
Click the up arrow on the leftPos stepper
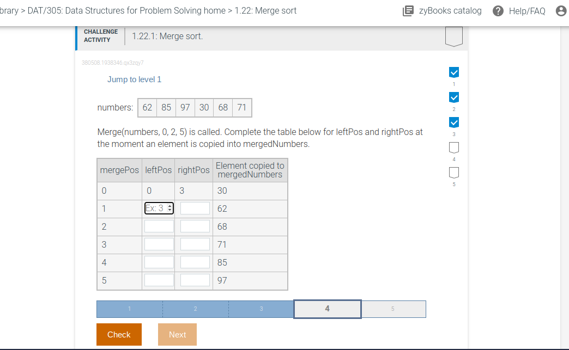tap(170, 206)
